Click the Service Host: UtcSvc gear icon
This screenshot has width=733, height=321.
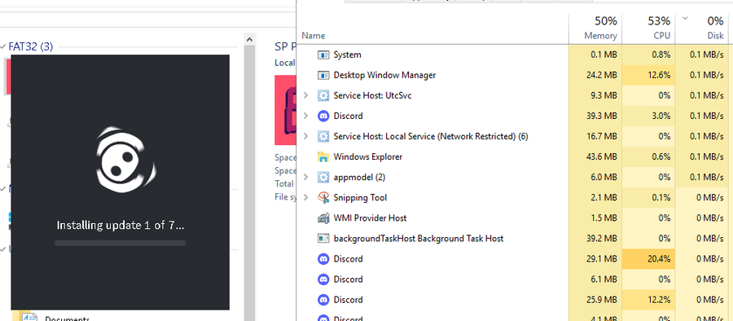pos(323,95)
